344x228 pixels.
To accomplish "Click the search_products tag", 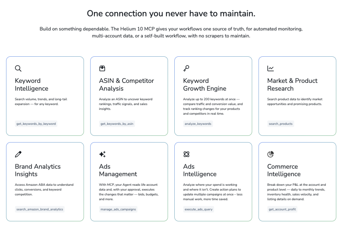I will point(281,124).
